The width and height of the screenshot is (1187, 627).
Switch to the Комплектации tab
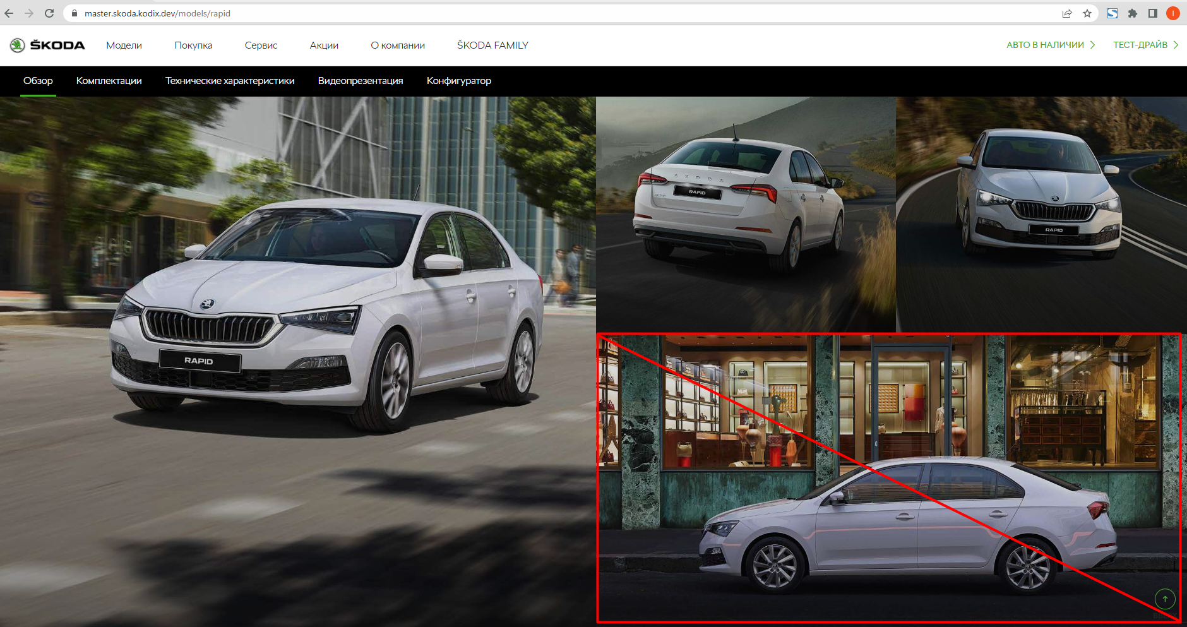pyautogui.click(x=109, y=81)
